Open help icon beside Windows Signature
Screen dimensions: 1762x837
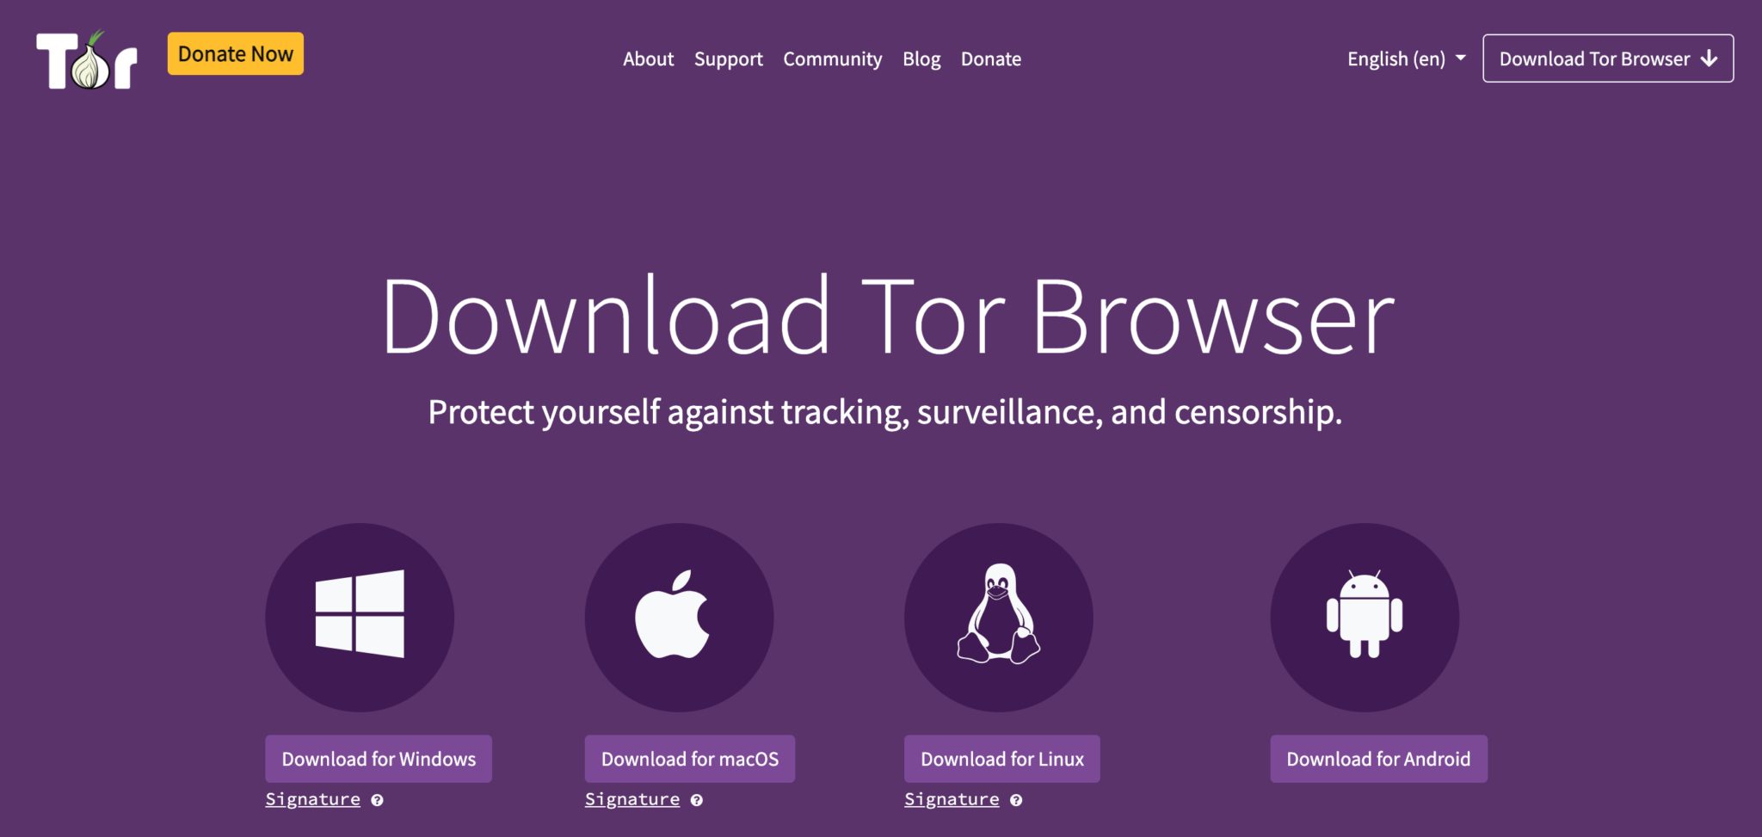coord(377,800)
